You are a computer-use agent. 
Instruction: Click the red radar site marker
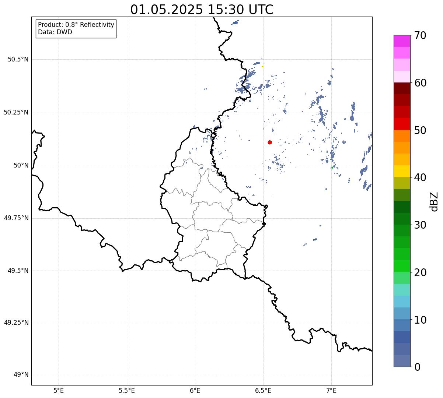[270, 142]
